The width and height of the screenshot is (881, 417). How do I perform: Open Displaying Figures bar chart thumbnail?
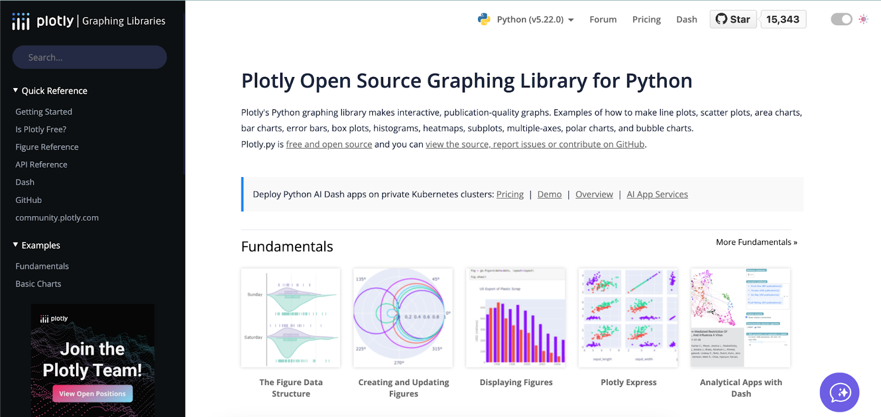(x=516, y=317)
